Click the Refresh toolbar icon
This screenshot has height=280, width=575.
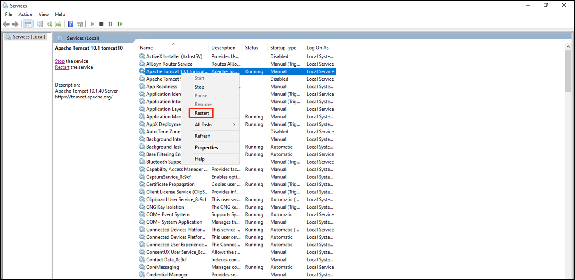49,24
